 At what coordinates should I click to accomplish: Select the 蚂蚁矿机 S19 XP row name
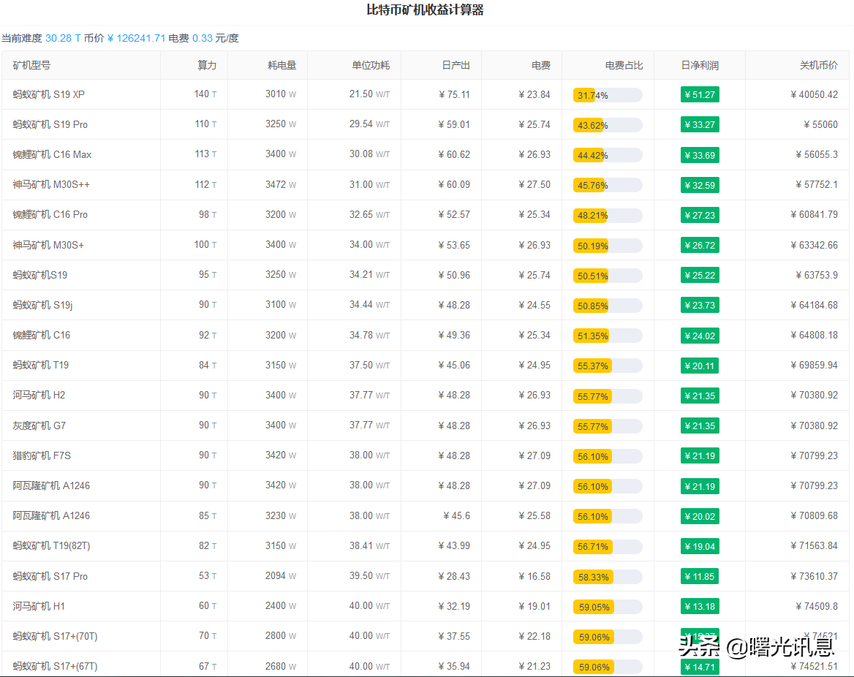(48, 94)
